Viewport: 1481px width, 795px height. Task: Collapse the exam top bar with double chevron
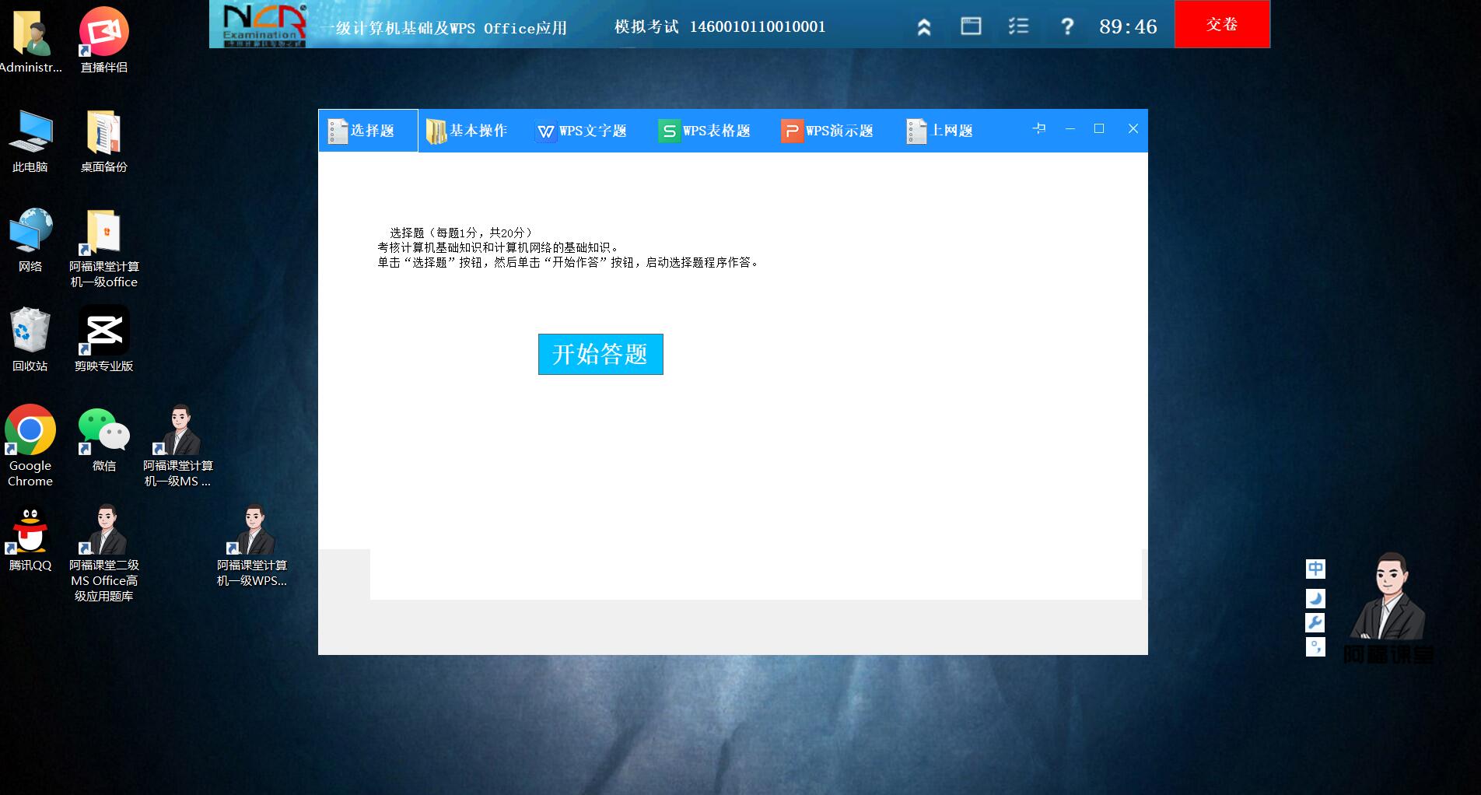pyautogui.click(x=923, y=26)
